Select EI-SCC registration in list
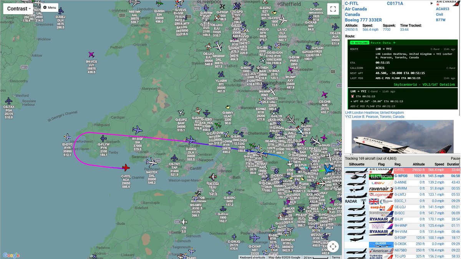 coord(400,213)
